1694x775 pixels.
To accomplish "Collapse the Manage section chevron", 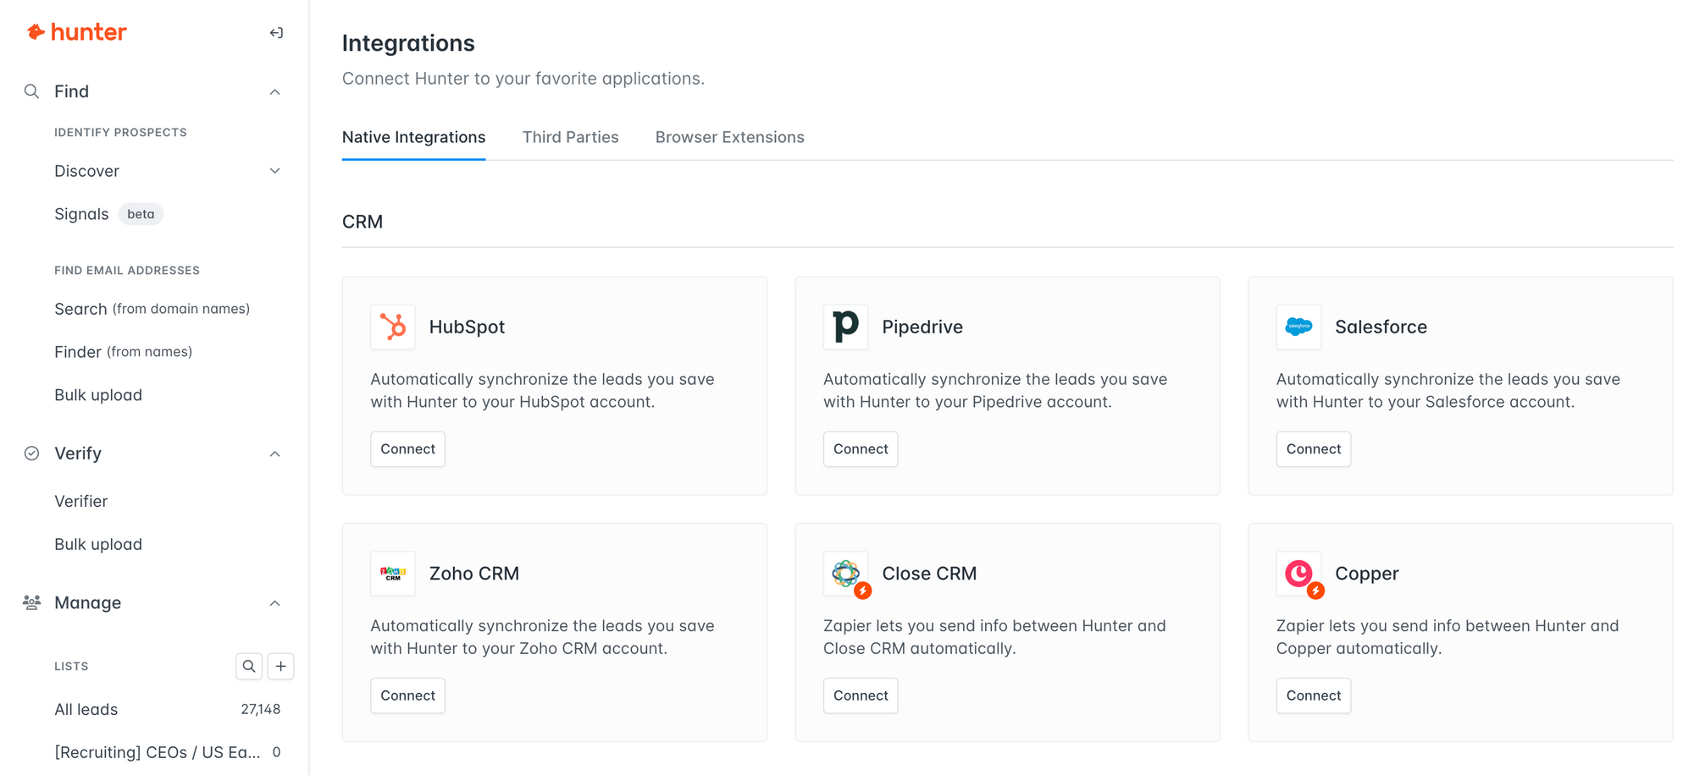I will click(x=274, y=603).
